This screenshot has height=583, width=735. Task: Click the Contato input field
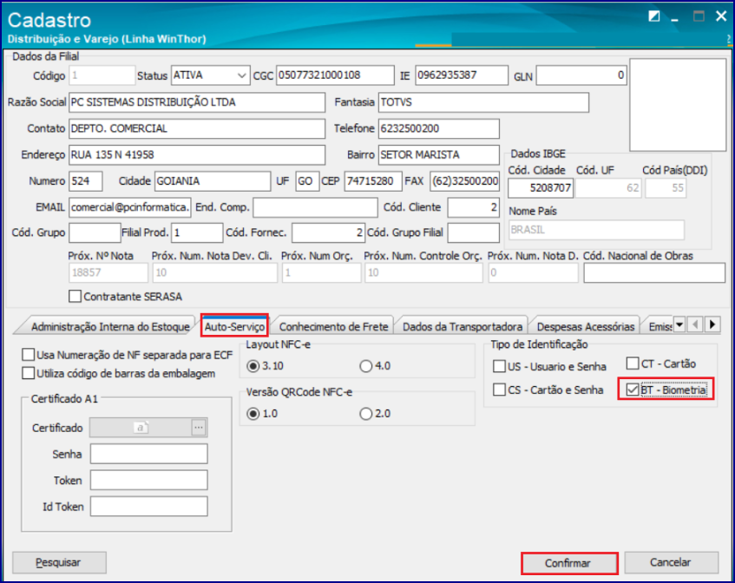click(x=197, y=128)
